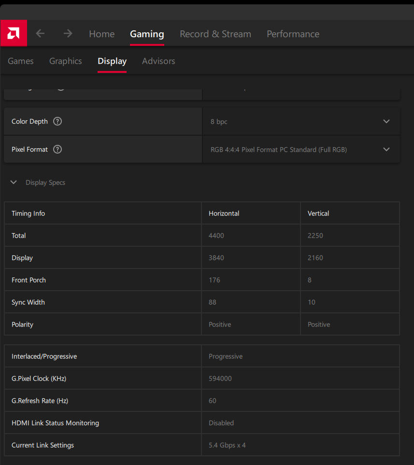
Task: Go back with the left arrow
Action: (40, 33)
